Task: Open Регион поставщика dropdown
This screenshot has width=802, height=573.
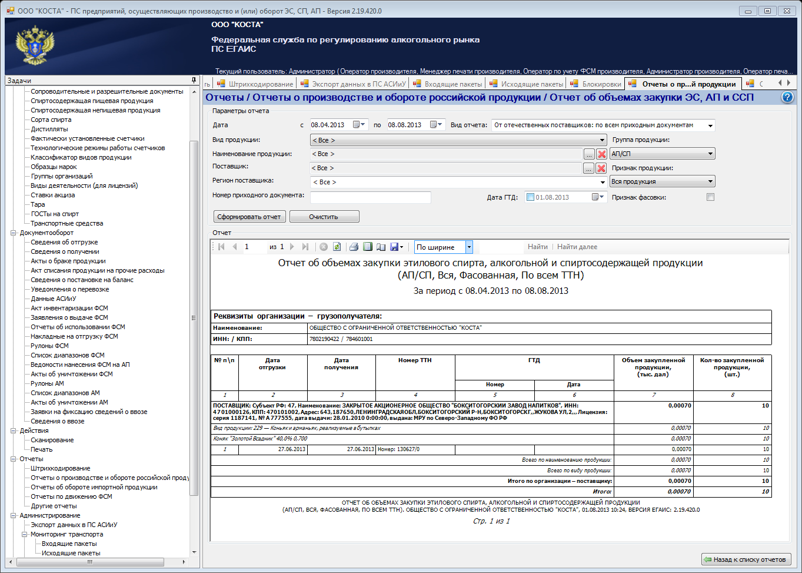Action: click(x=602, y=182)
